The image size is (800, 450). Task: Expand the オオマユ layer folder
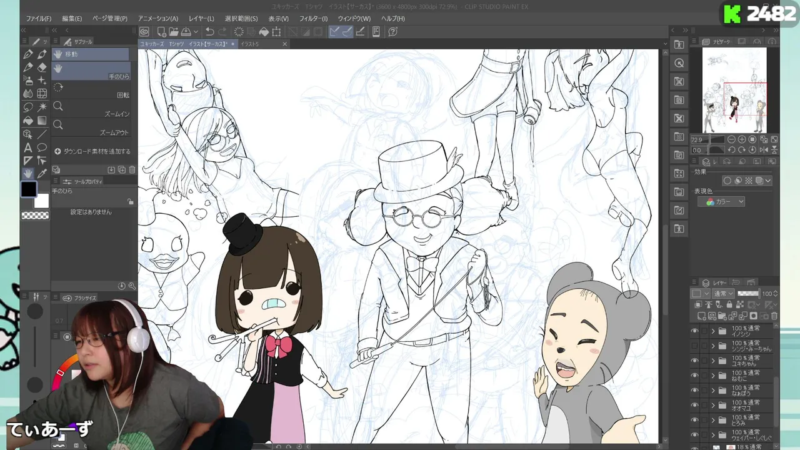(713, 406)
